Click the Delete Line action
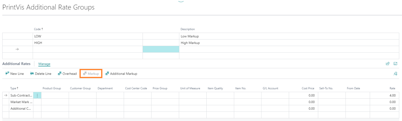The width and height of the screenshot is (402, 121). click(x=41, y=74)
